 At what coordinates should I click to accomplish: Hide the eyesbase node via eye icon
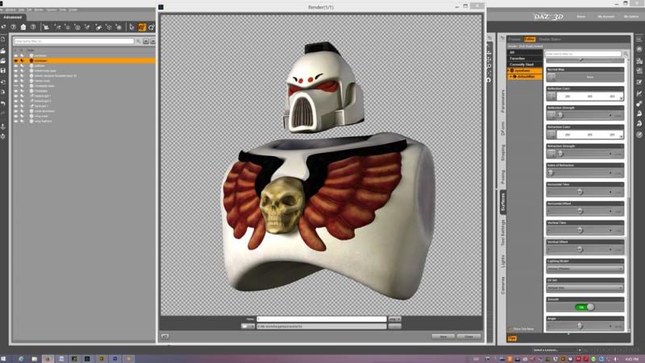point(16,60)
